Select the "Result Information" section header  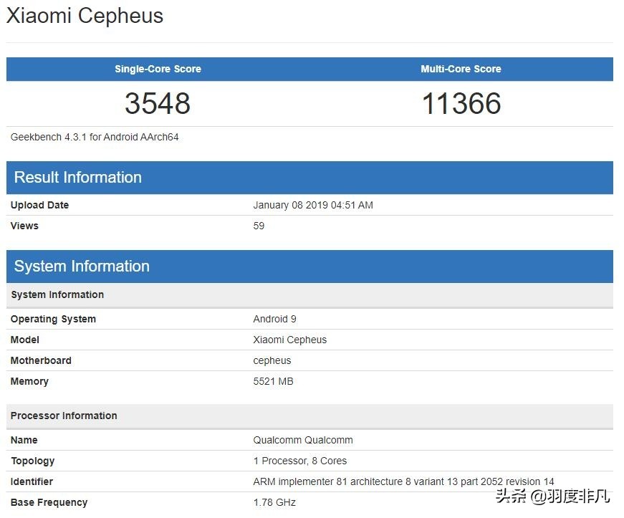point(309,178)
